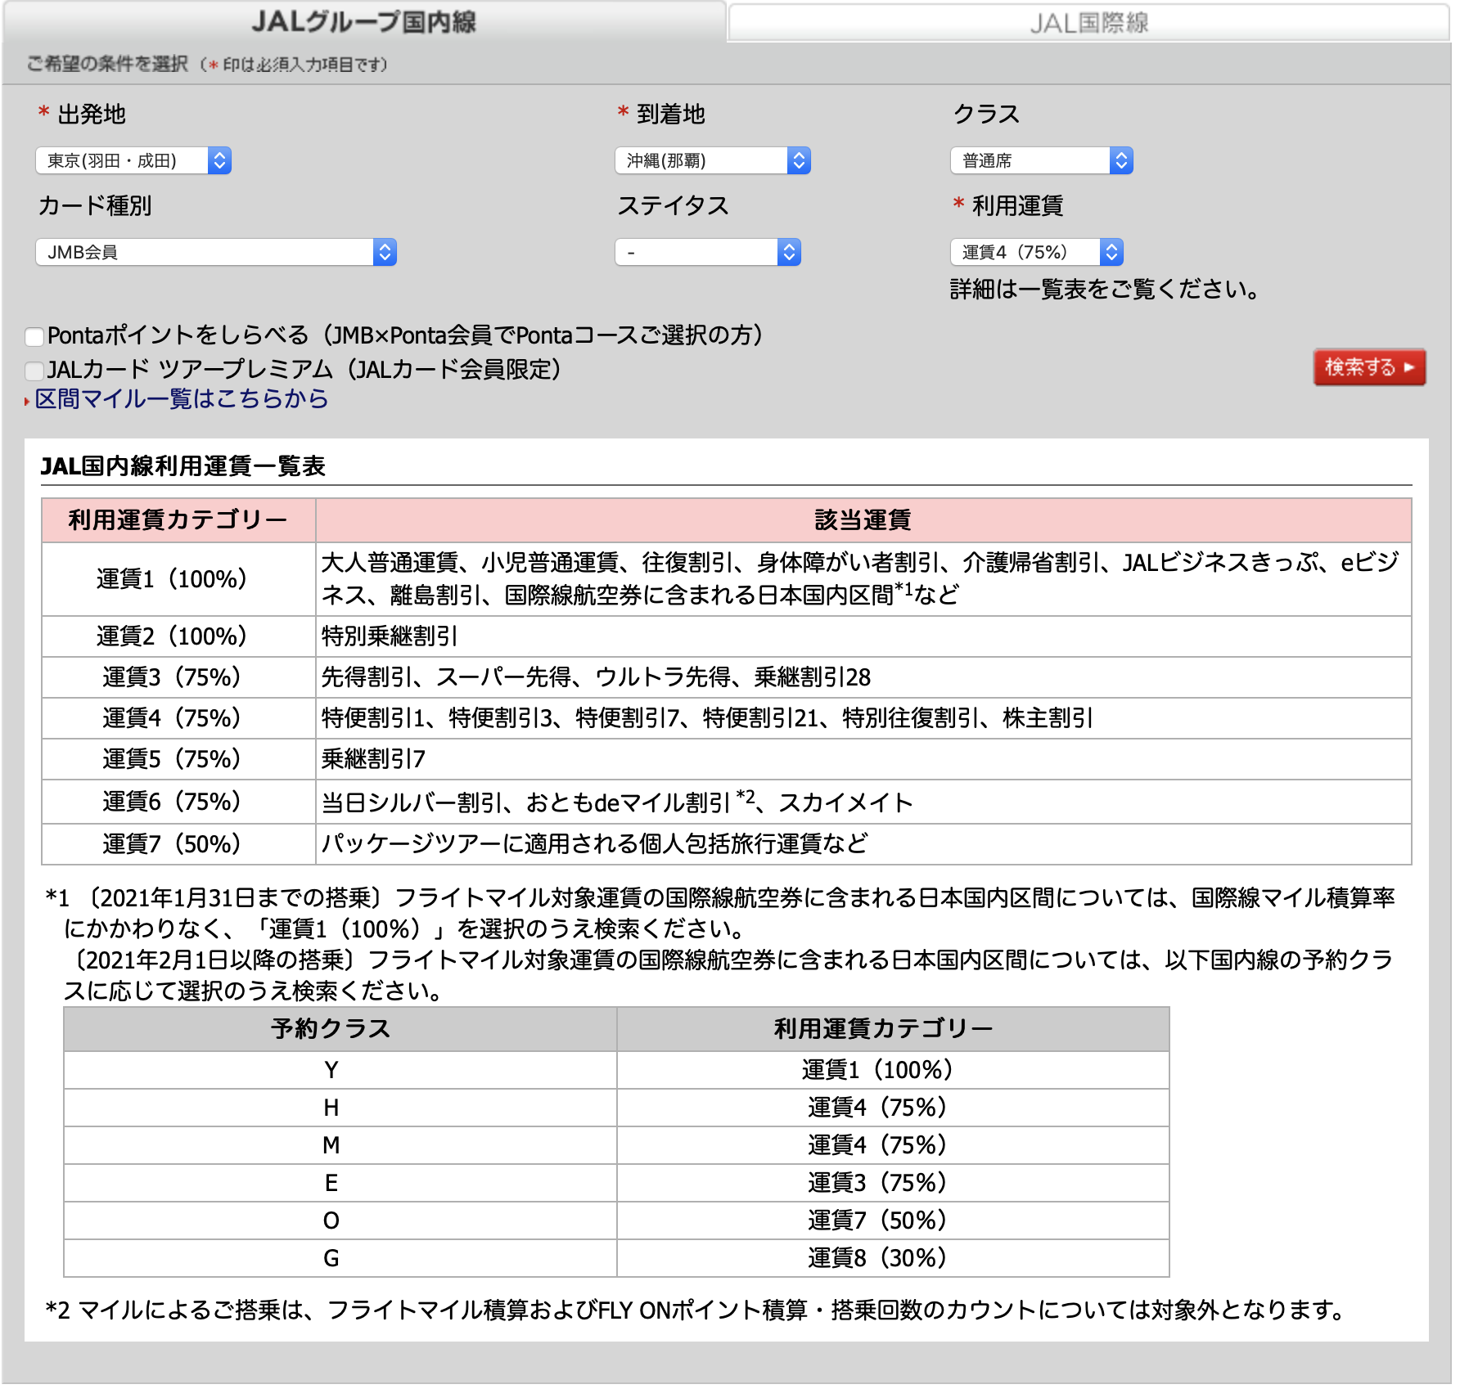Screen dimensions: 1460x1389
Task: Click the 運賃1 (100%) category cell in the 利用運賃一覧表
Action: pyautogui.click(x=178, y=579)
